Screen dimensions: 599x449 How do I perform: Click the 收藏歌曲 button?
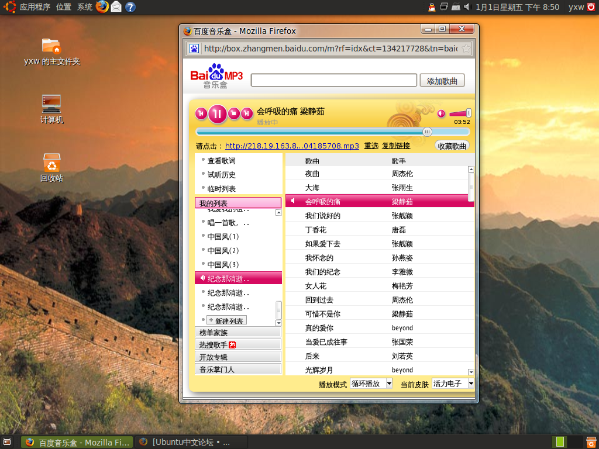[452, 146]
